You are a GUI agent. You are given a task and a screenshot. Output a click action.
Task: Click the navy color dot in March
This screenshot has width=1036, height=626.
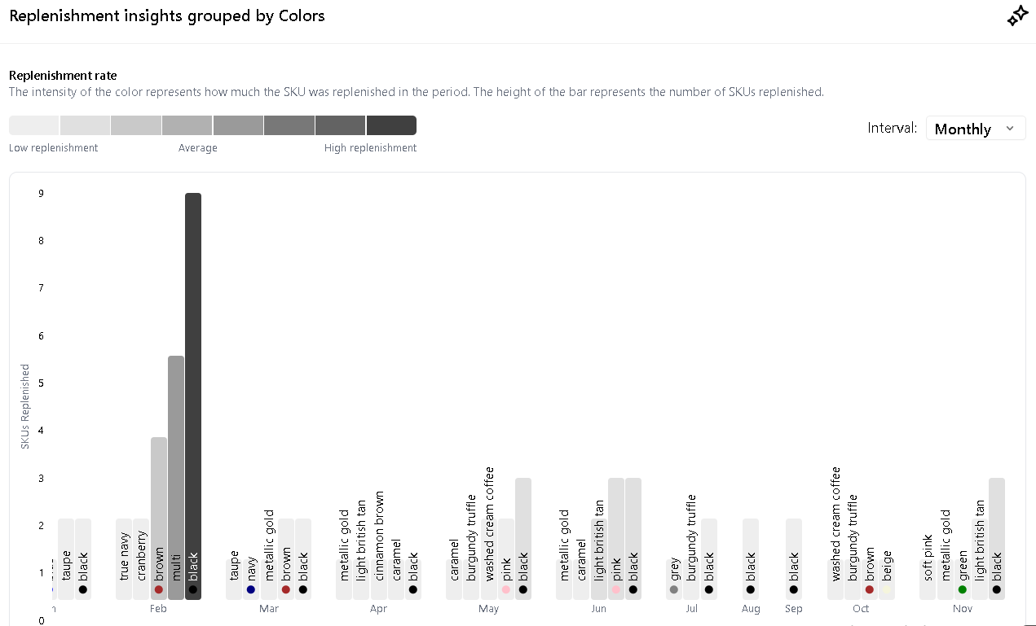(251, 589)
